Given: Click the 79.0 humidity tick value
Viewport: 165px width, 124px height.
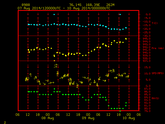Looking at the screenshot, I should pos(147,111).
